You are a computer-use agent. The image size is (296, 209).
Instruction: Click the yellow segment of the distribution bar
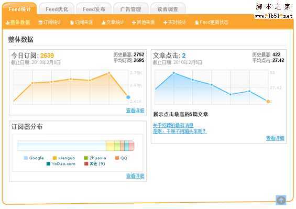click(x=110, y=146)
